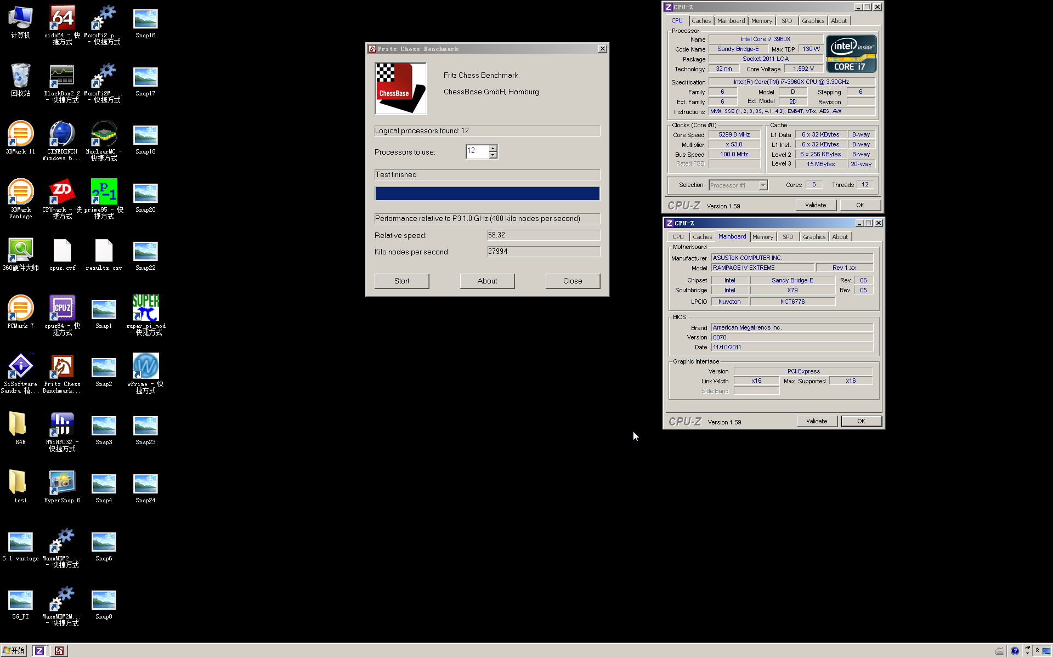Launch the HWiNFO32 shortcut
The image size is (1053, 658).
[62, 432]
